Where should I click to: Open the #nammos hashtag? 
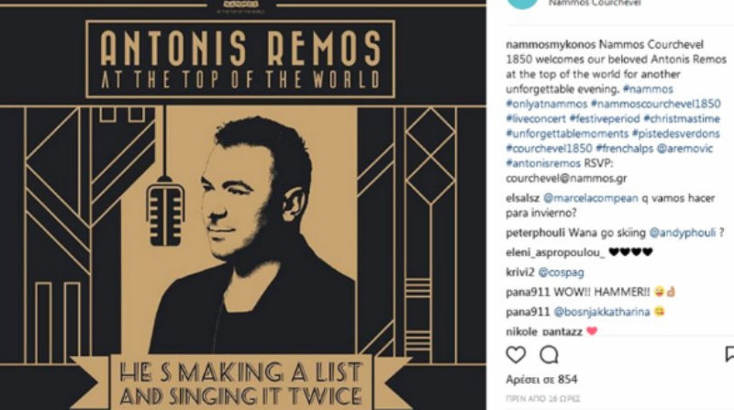(x=648, y=89)
